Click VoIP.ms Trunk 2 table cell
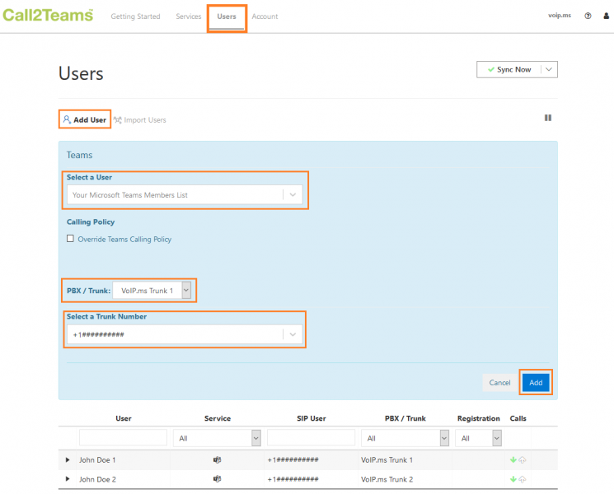Screen dimensions: 614x494 click(x=387, y=479)
